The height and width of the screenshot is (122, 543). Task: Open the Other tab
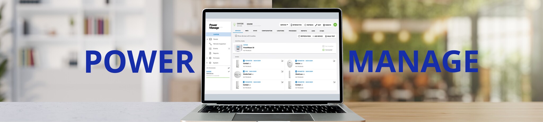tap(322, 31)
